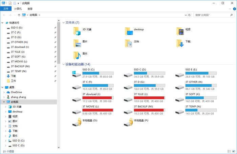Switch to the 查看 ribbon tab
Screen dimensions: 237x154
tap(30, 9)
